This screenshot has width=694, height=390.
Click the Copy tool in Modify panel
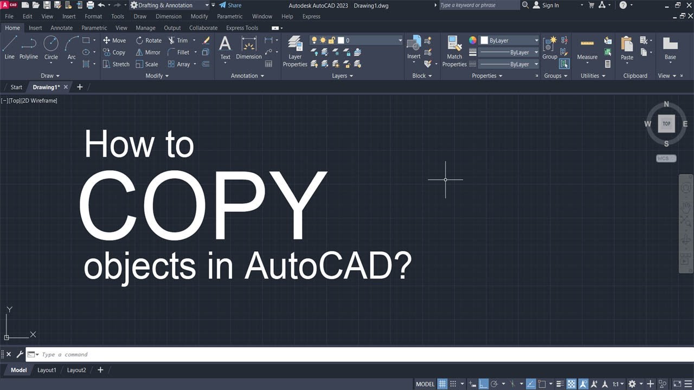(x=114, y=53)
